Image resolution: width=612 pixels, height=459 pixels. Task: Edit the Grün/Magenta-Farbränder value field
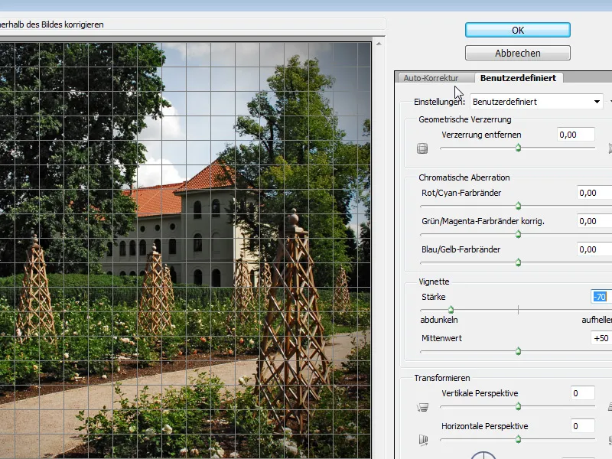(x=594, y=221)
